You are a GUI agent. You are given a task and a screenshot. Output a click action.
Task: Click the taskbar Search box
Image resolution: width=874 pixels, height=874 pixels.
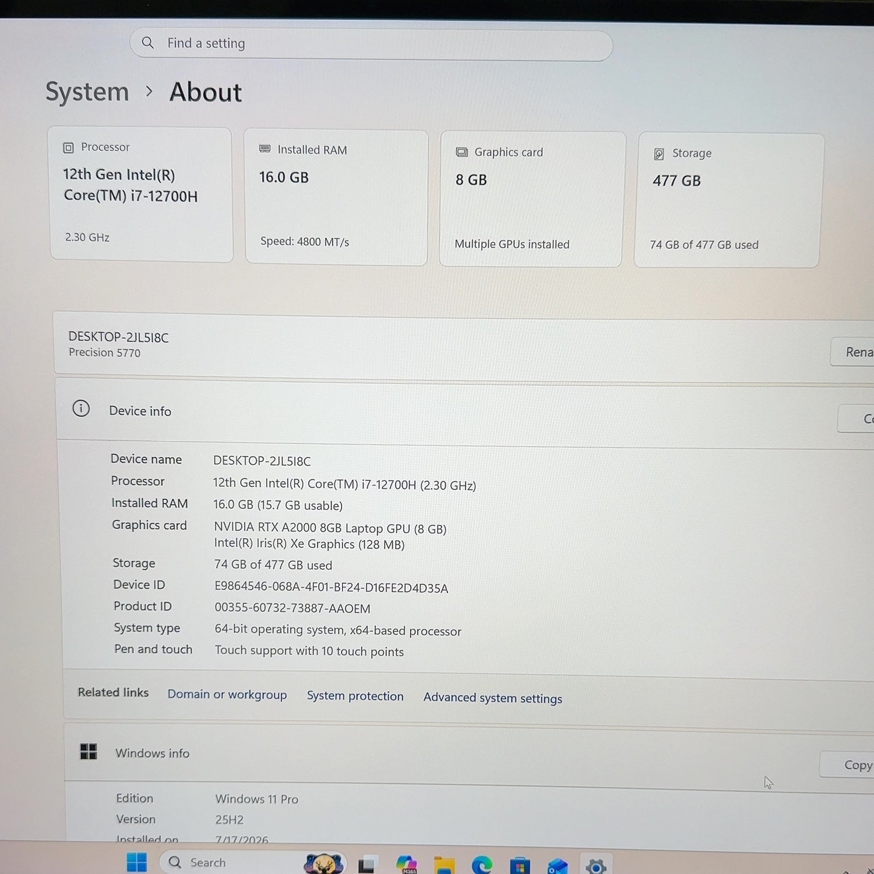click(253, 862)
